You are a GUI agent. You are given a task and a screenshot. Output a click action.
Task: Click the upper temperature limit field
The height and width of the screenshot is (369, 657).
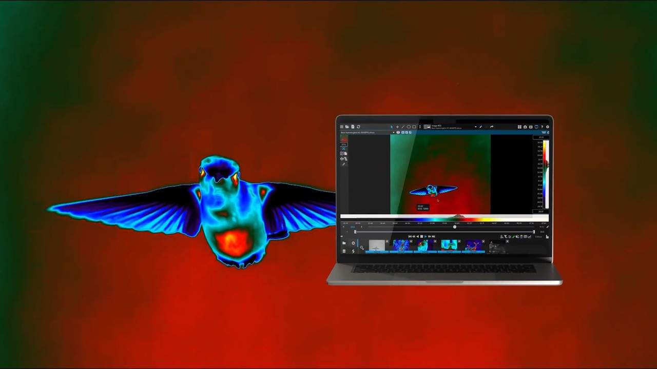pyautogui.click(x=541, y=137)
